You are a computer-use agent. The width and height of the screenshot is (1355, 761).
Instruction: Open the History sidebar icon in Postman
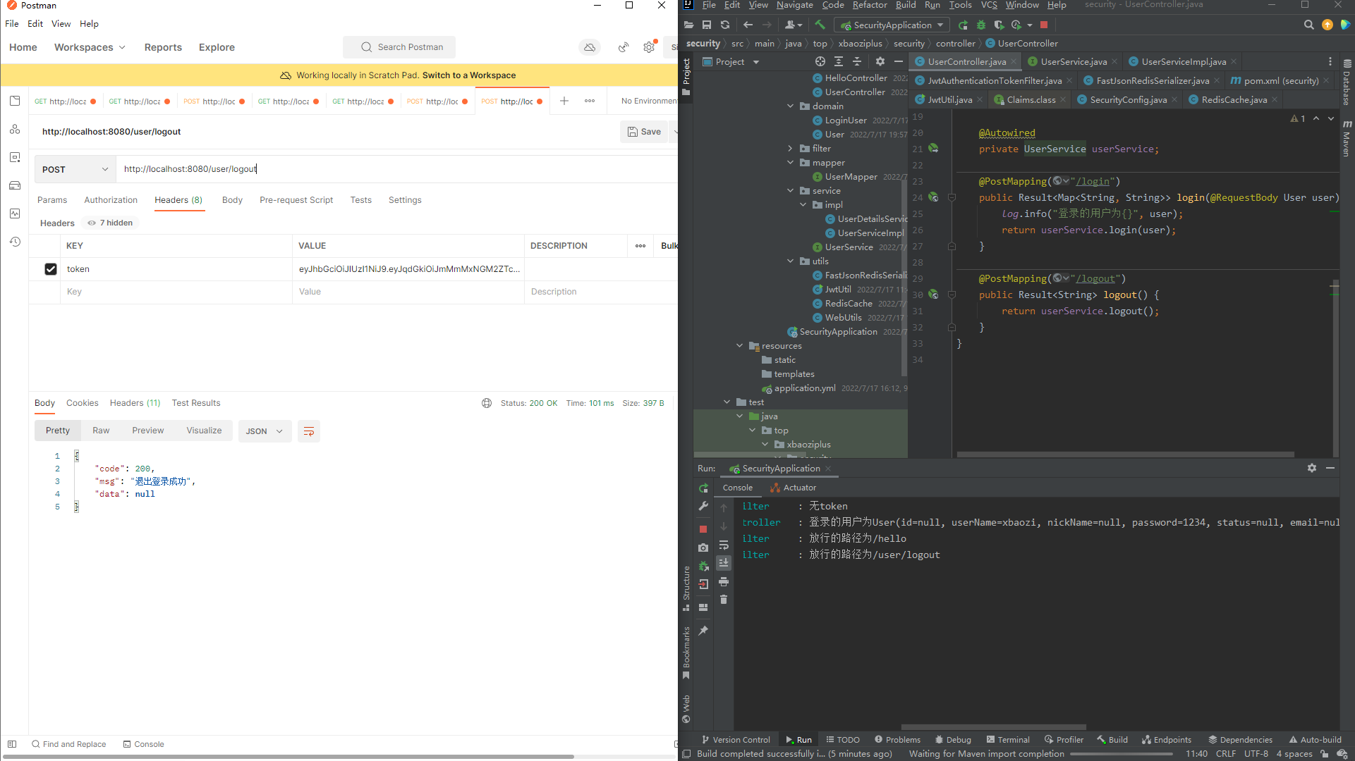tap(15, 242)
